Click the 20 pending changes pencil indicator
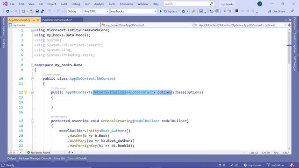The image size is (299, 168). (x=235, y=165)
